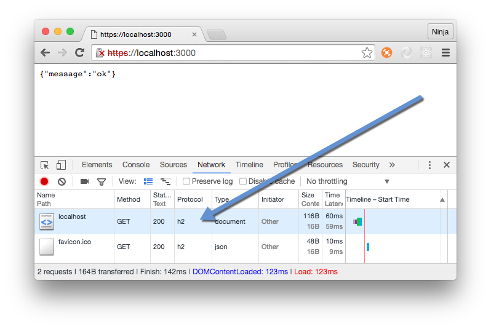Viewport: 491px width, 329px height.
Task: Open the Resources tab
Action: (325, 165)
